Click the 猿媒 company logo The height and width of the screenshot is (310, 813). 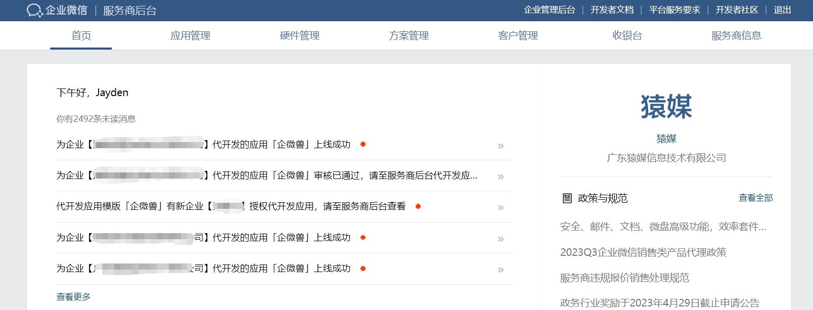(x=666, y=107)
